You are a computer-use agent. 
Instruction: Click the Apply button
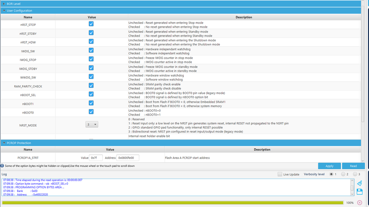(329, 166)
